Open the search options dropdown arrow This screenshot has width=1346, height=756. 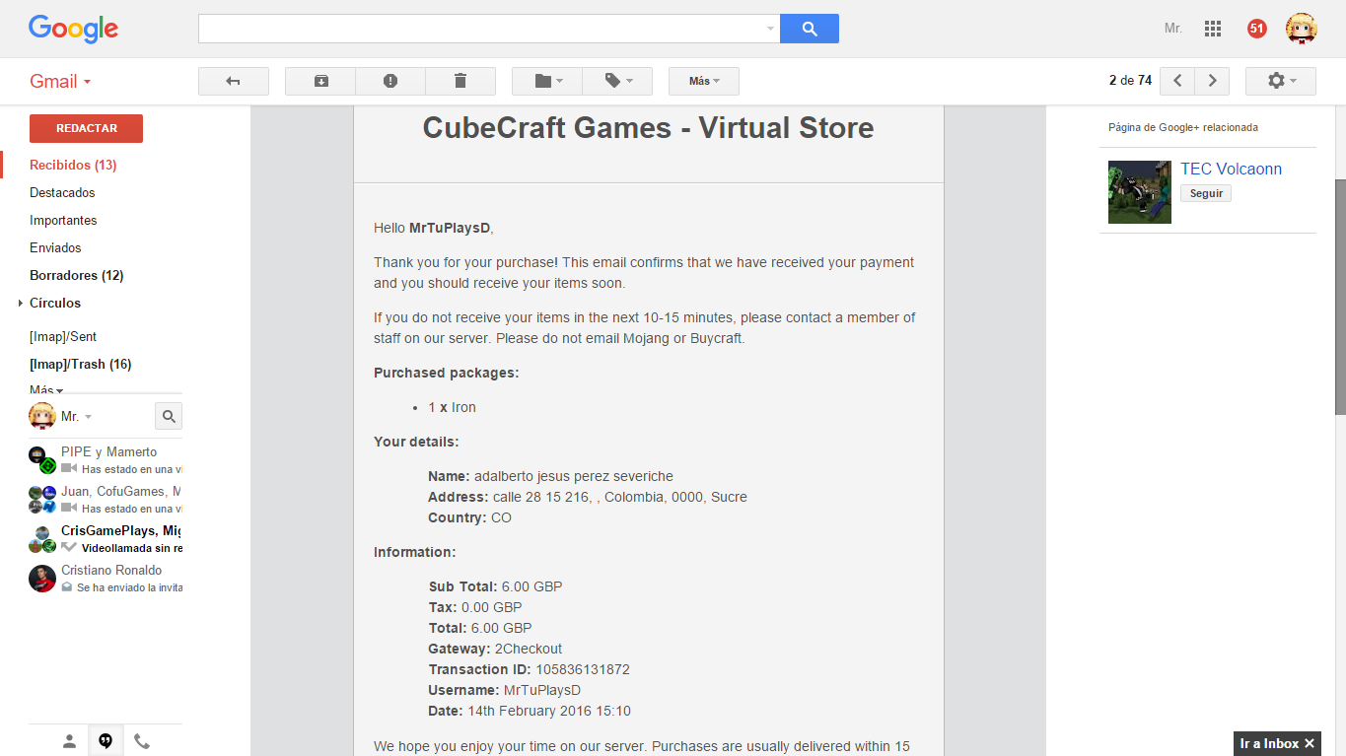pyautogui.click(x=770, y=29)
